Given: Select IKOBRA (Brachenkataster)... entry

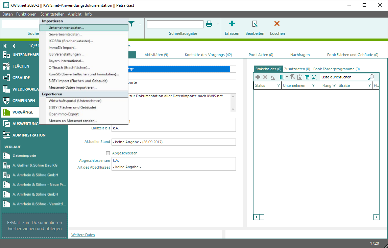Looking at the screenshot, I should (x=84, y=41).
